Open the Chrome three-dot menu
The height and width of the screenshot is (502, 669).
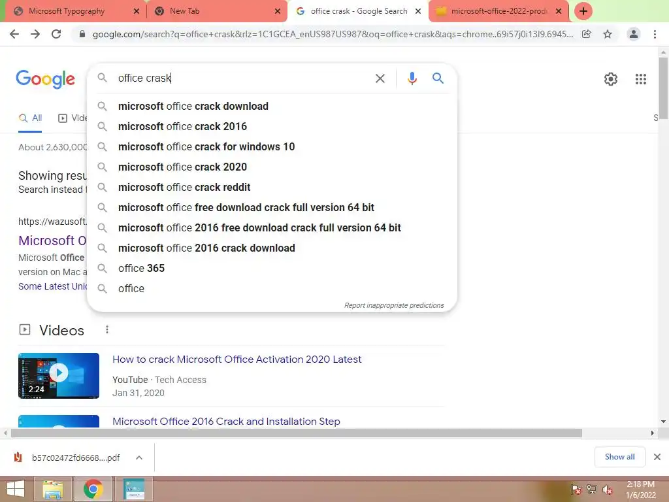pyautogui.click(x=655, y=34)
